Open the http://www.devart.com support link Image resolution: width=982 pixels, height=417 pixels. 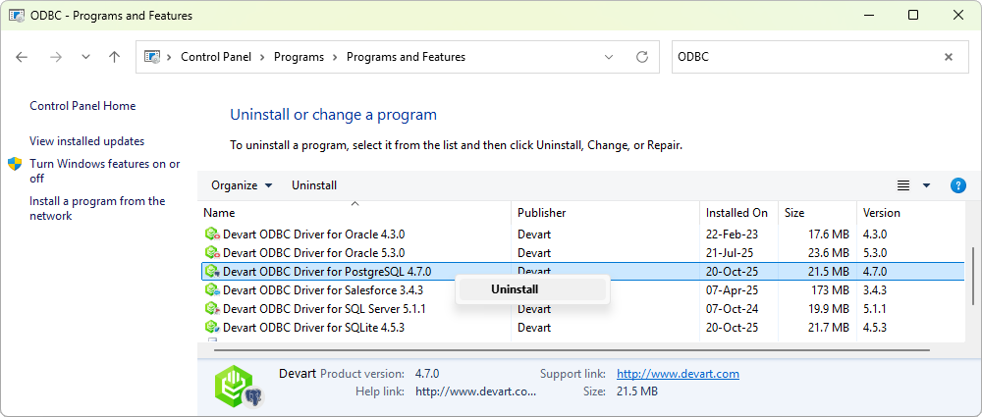tap(678, 374)
